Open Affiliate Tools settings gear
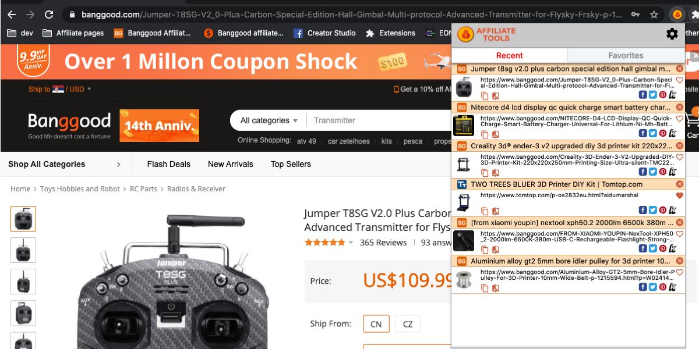 pyautogui.click(x=672, y=34)
